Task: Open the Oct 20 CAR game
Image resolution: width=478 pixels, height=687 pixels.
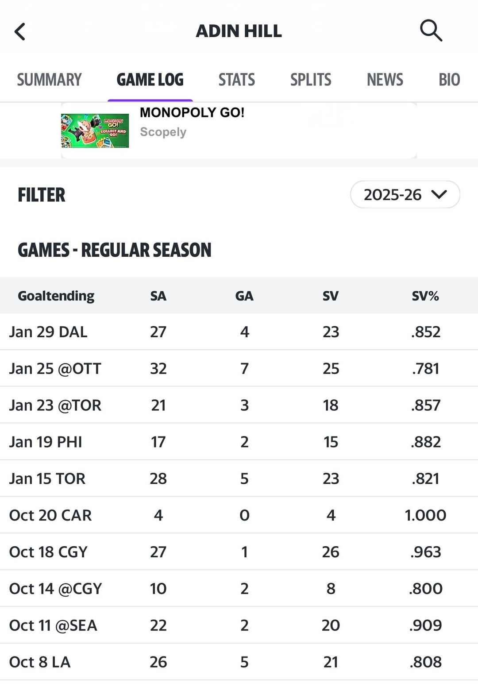Action: click(x=50, y=515)
